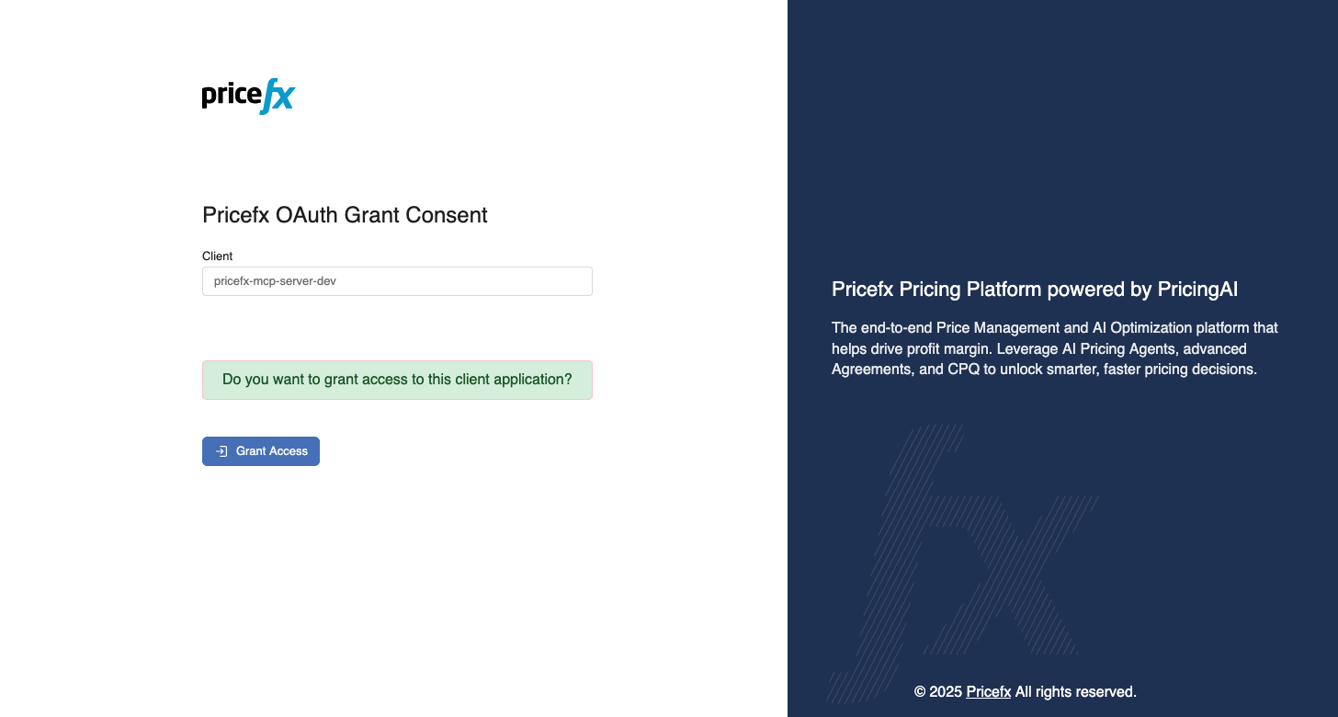This screenshot has height=717, width=1338.
Task: Click the platform description paragraph
Action: 1055,348
